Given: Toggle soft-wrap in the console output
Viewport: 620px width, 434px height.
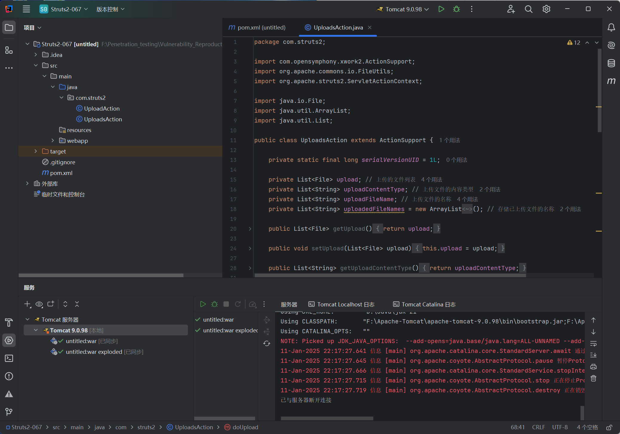Looking at the screenshot, I should tap(593, 343).
